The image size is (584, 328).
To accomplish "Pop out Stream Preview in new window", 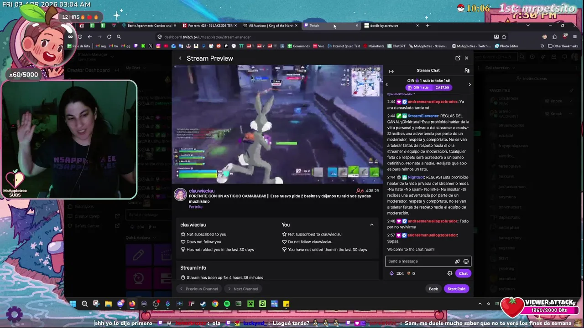I will [458, 58].
